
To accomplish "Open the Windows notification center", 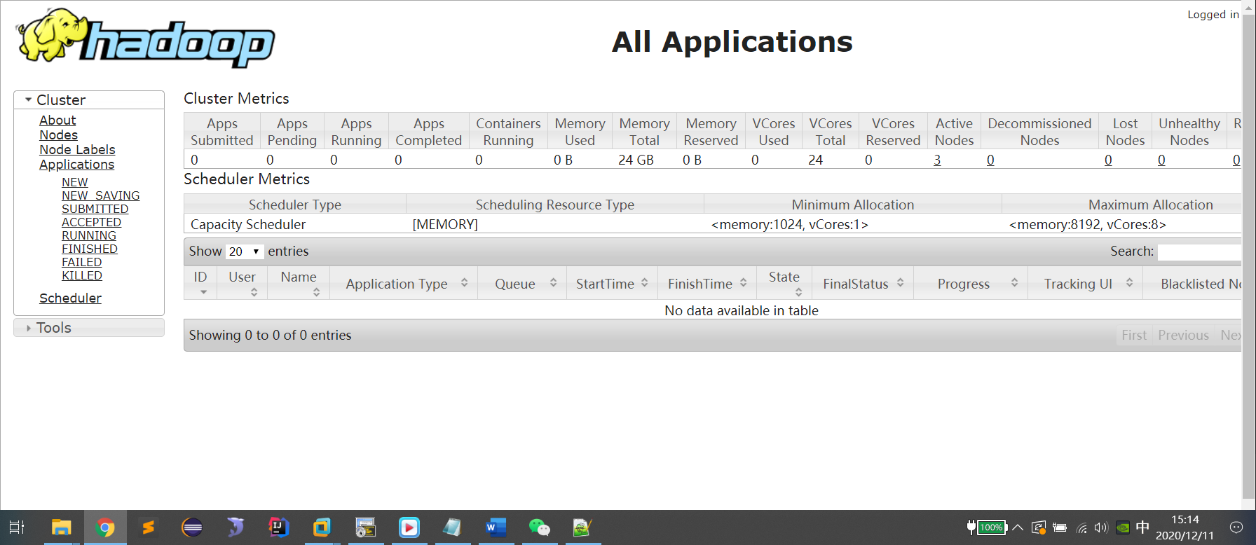I will pyautogui.click(x=1236, y=527).
